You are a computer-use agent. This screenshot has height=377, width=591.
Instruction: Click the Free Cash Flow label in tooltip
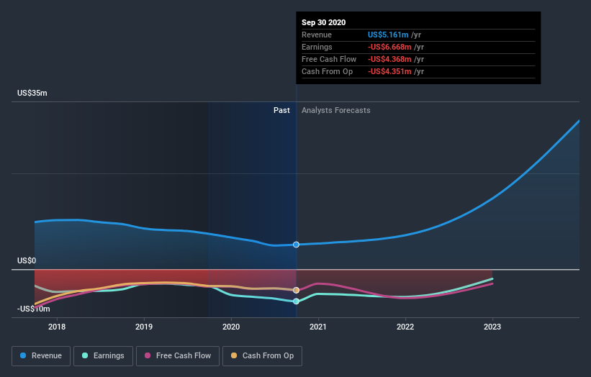coord(329,59)
